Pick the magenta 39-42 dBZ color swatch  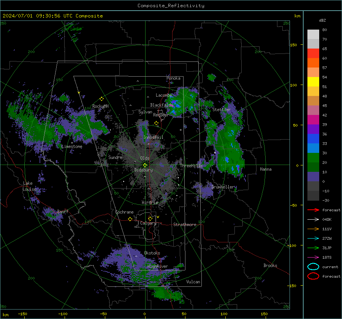pyautogui.click(x=313, y=120)
